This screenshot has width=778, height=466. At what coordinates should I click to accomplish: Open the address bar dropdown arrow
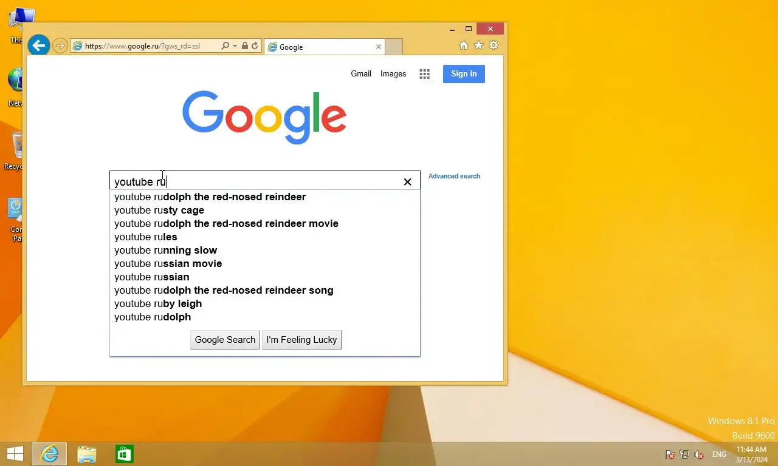(x=235, y=46)
